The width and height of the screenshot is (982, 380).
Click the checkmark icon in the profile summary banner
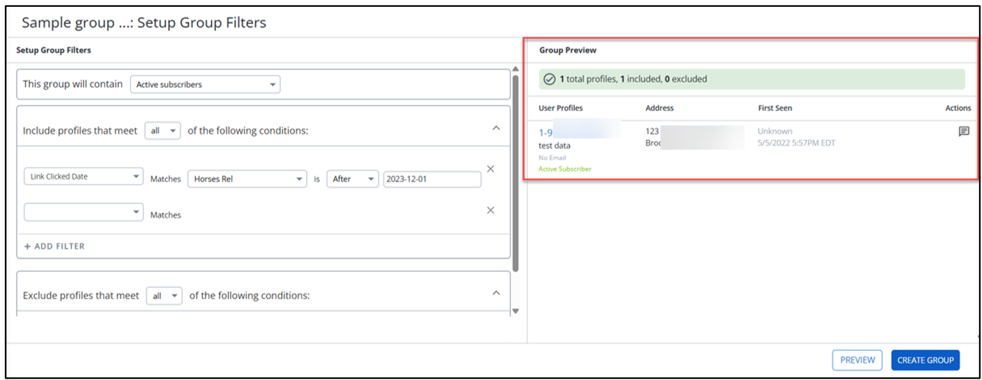[549, 80]
